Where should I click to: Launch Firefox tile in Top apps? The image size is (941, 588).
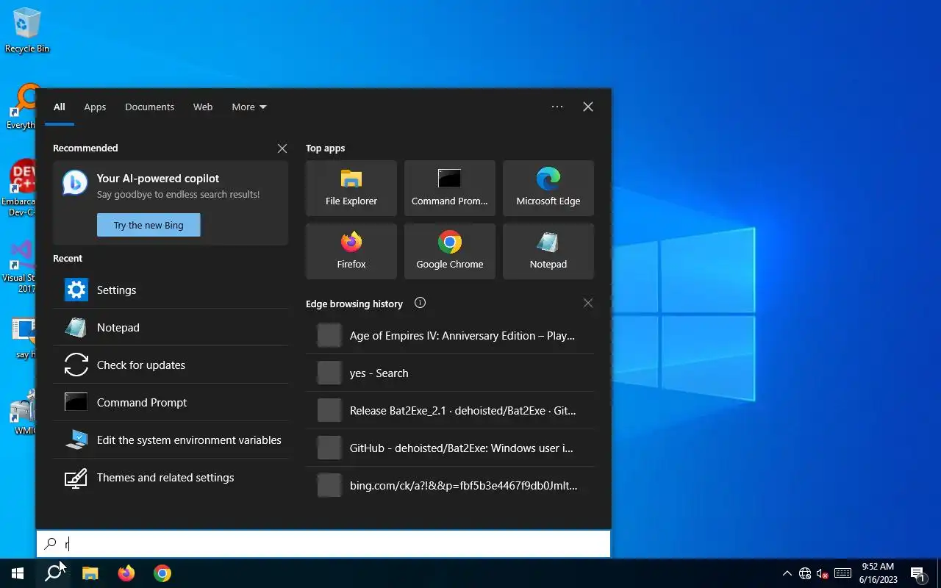[x=351, y=251]
